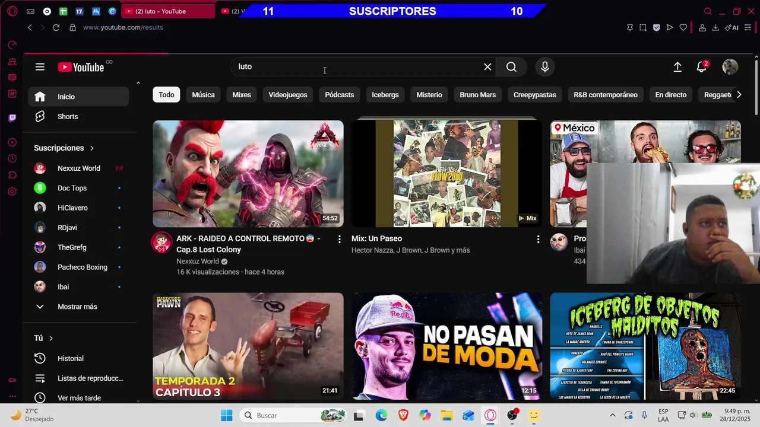Start voice search with the microphone
Viewport: 760px width, 427px height.
point(545,67)
